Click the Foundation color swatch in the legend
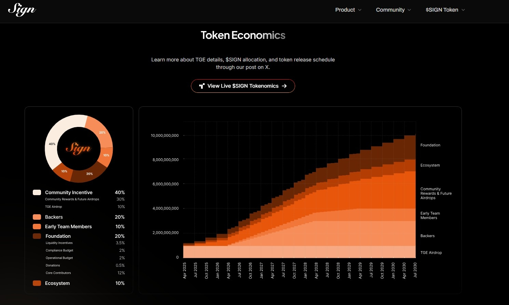509x305 pixels. [37, 236]
